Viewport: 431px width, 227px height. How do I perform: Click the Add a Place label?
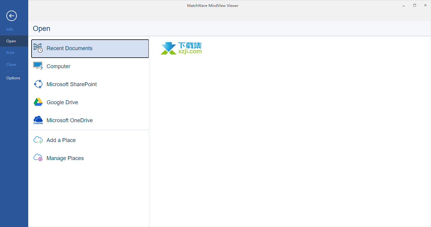[x=61, y=140]
